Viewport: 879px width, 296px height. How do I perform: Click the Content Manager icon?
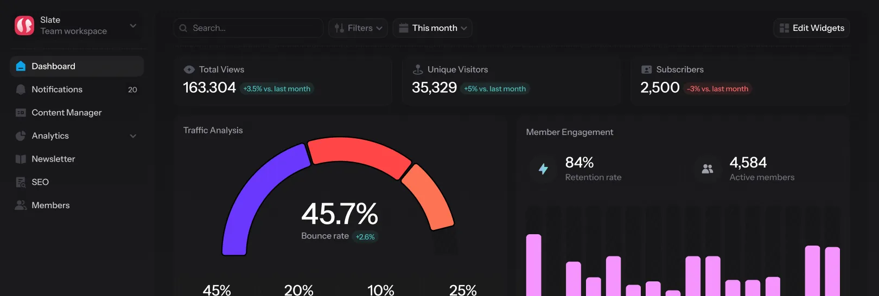21,113
